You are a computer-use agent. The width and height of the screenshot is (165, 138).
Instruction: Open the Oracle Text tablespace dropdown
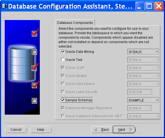tap(143, 60)
